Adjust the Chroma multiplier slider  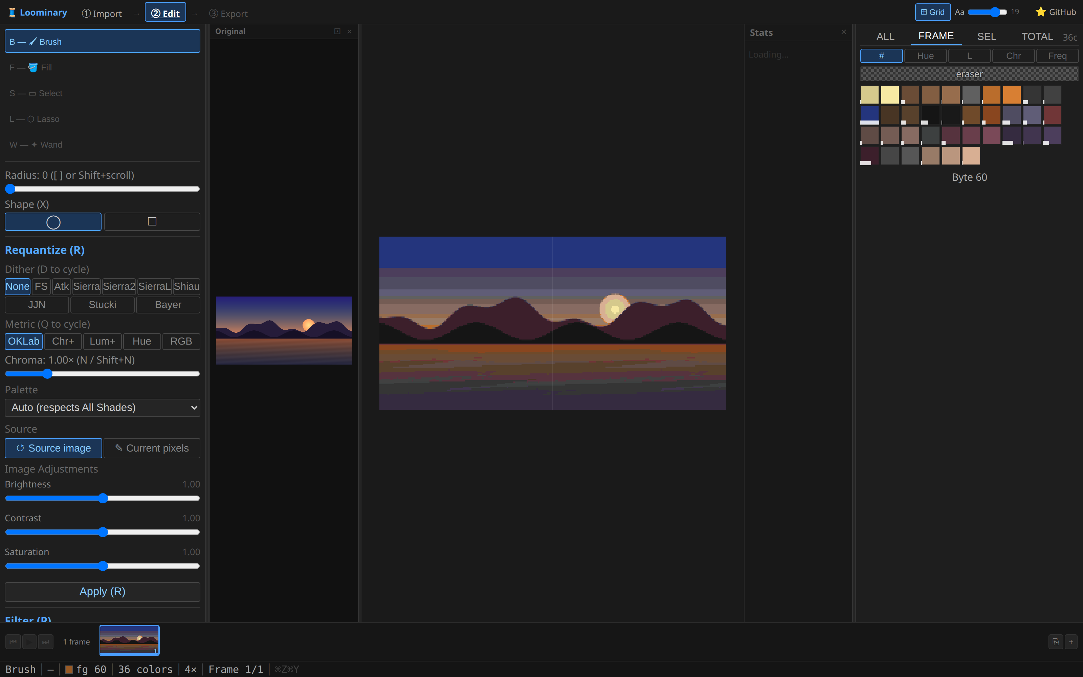coord(102,373)
